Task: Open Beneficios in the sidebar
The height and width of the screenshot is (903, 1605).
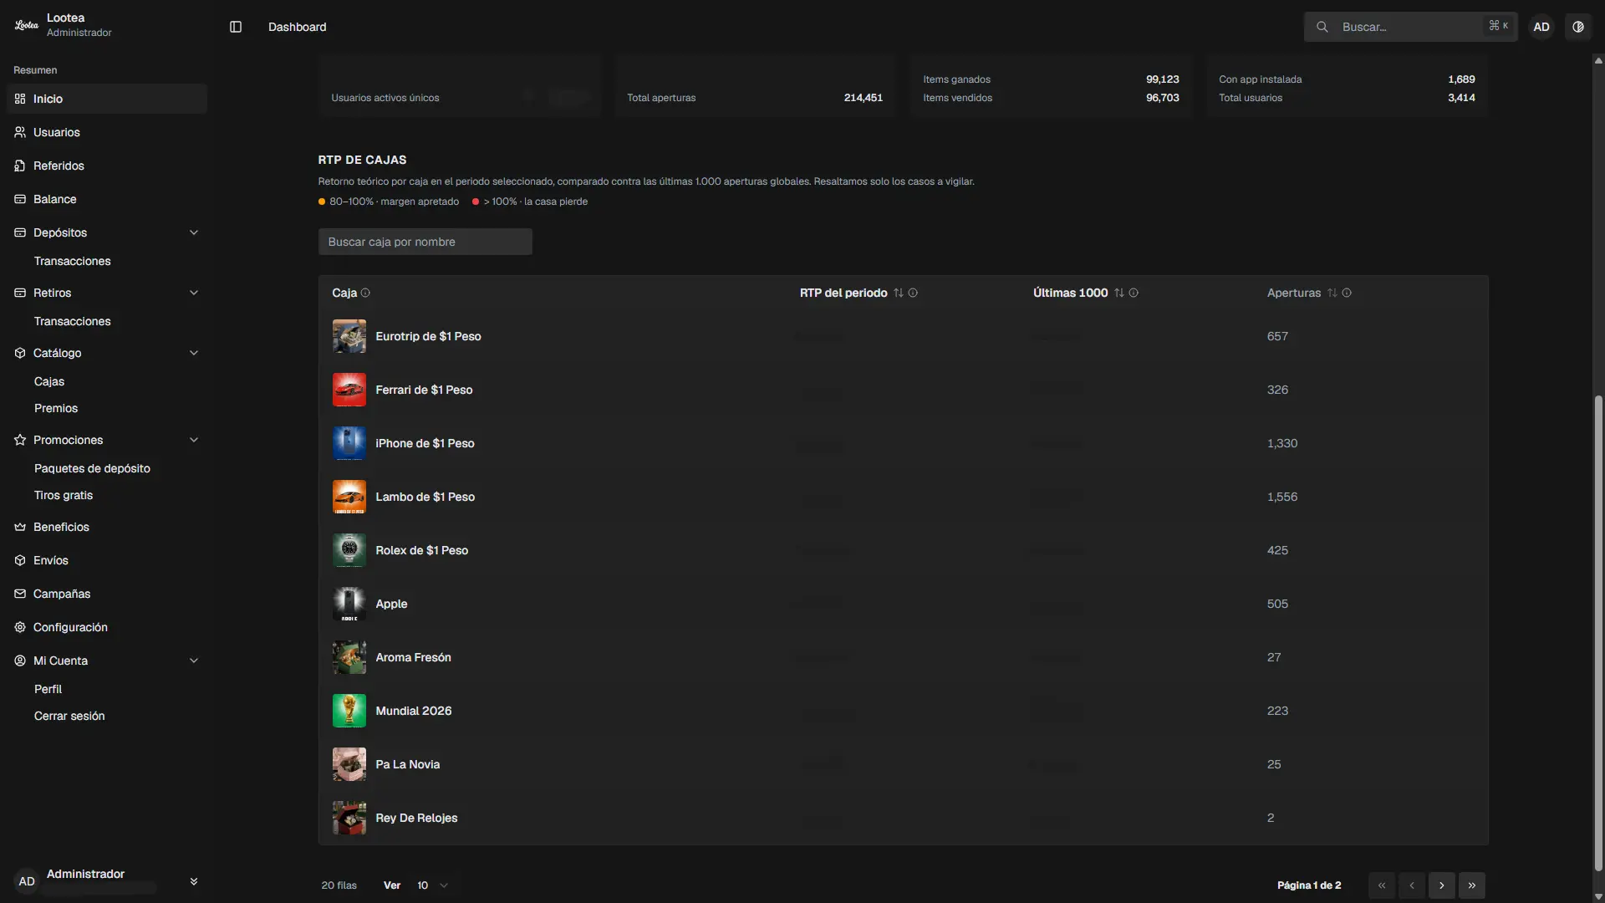Action: point(107,527)
